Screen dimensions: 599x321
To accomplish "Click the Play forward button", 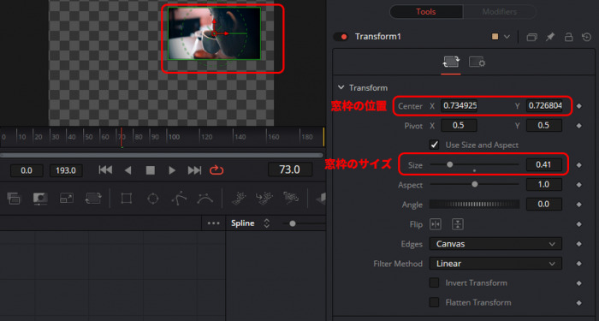I will (x=172, y=170).
